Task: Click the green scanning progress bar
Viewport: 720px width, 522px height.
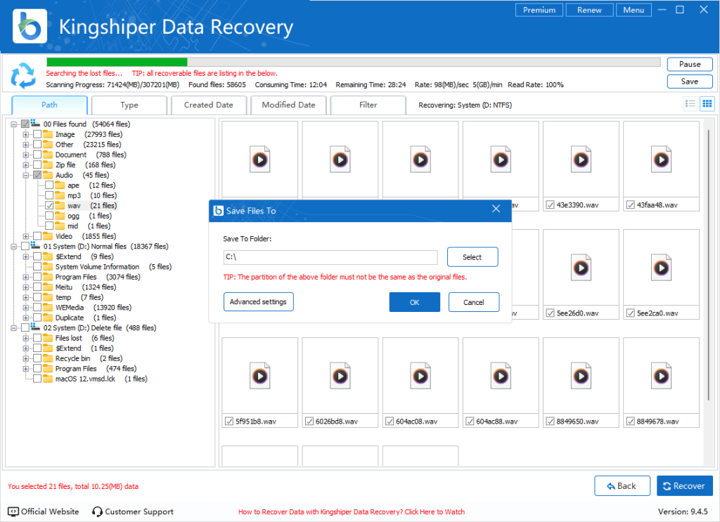Action: [x=117, y=62]
